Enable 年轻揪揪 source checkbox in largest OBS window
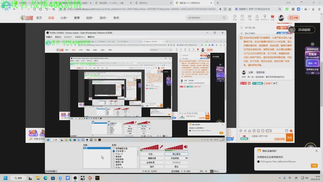The height and width of the screenshot is (182, 323). coord(114,159)
